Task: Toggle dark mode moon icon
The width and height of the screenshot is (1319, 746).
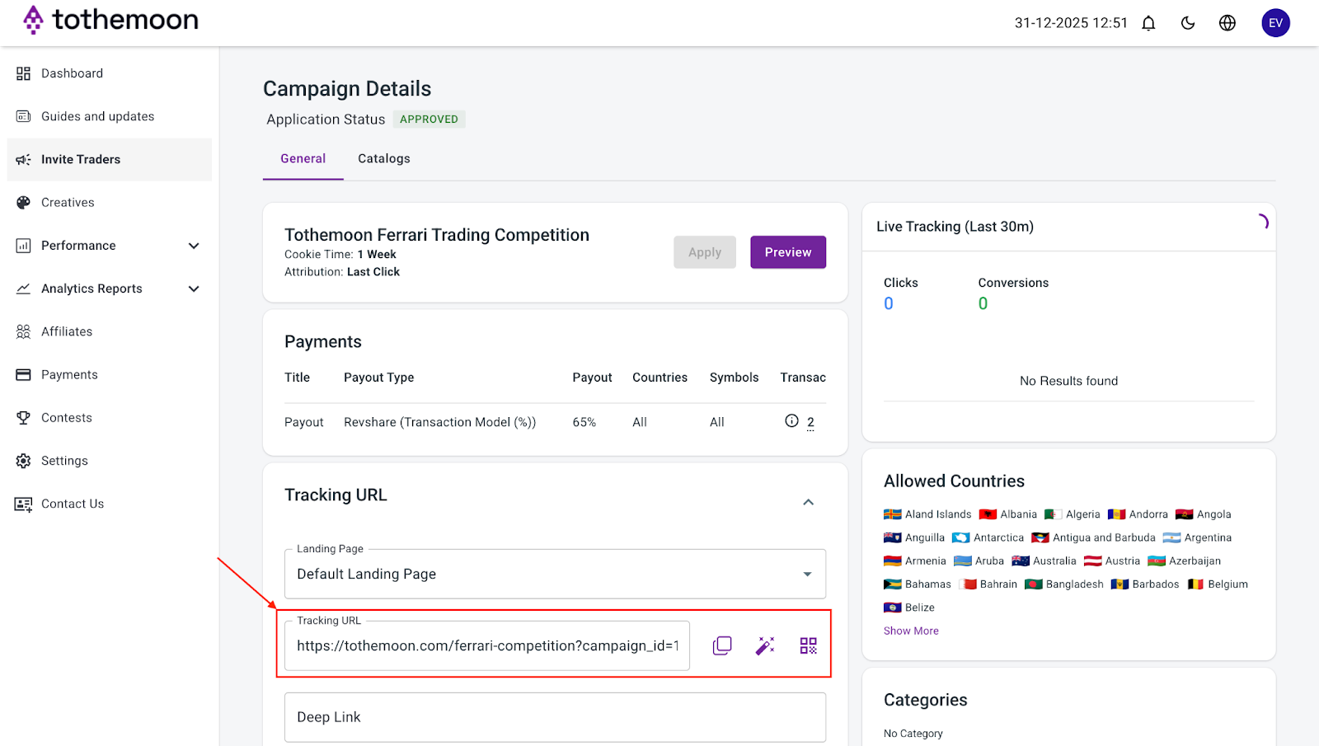Action: pyautogui.click(x=1188, y=23)
